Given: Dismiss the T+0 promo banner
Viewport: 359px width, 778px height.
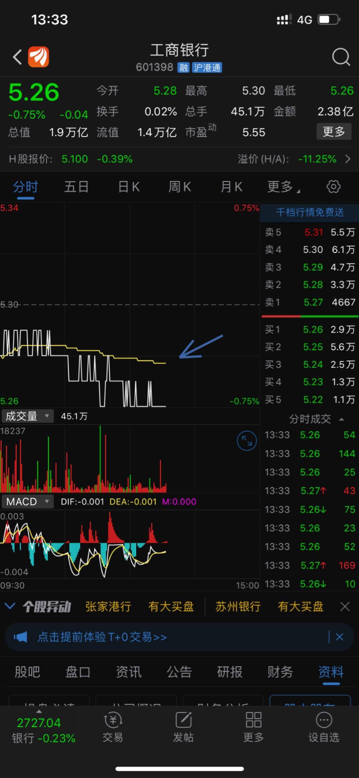Looking at the screenshot, I should point(339,637).
